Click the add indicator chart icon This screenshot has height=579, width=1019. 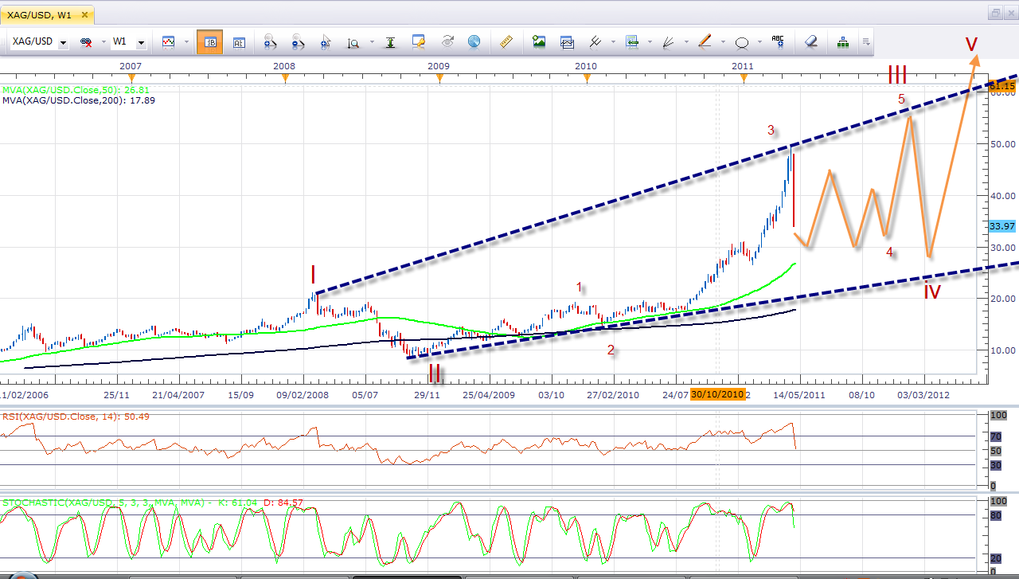567,42
